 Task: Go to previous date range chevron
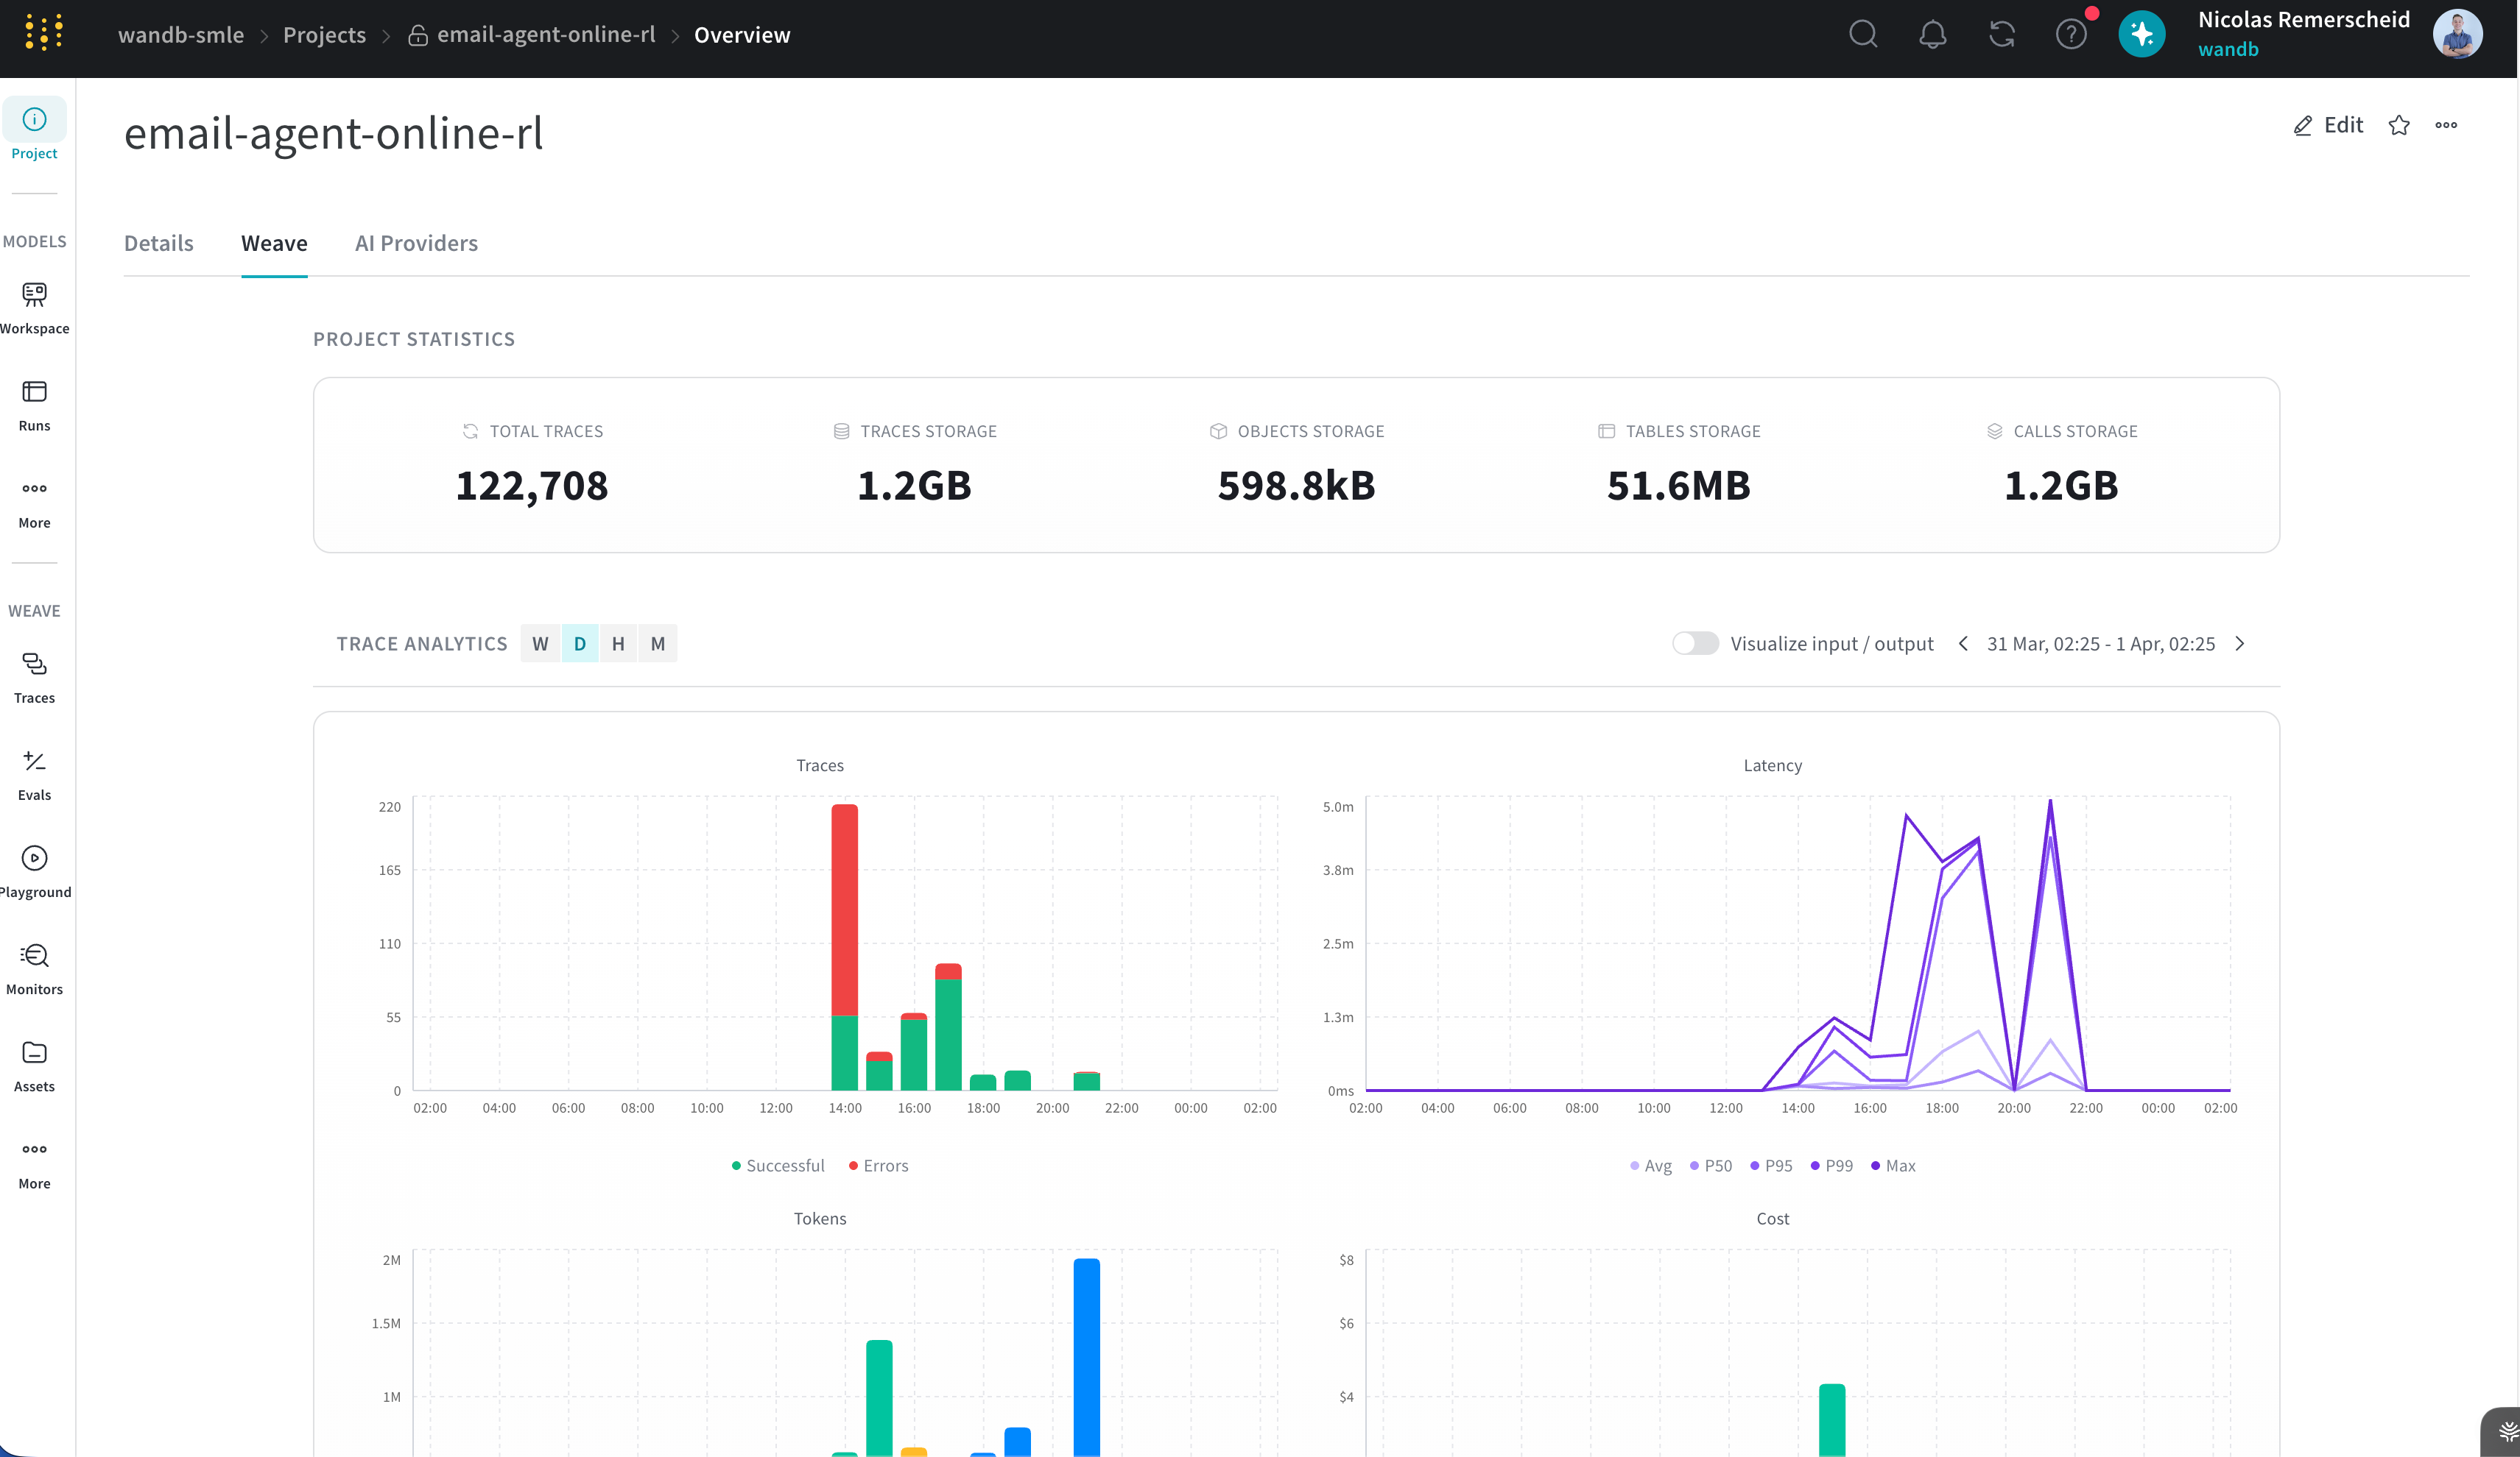pos(1963,644)
